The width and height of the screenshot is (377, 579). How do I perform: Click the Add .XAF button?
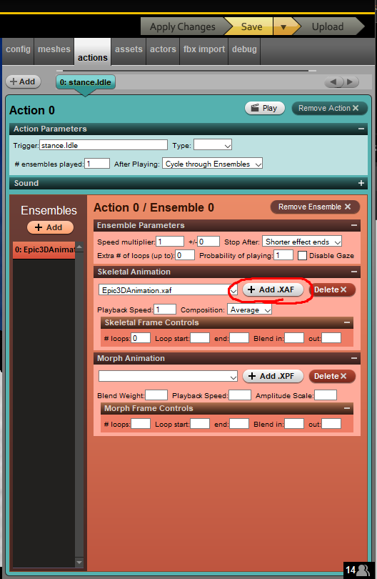273,290
